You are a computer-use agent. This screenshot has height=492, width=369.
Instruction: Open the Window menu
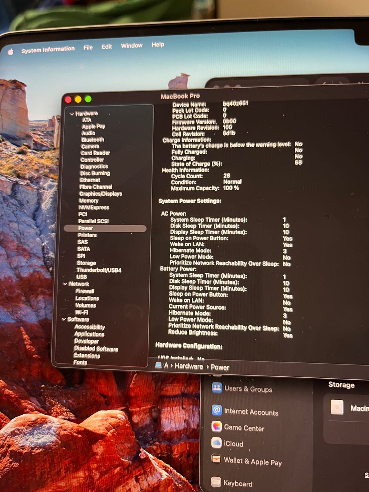pyautogui.click(x=132, y=46)
